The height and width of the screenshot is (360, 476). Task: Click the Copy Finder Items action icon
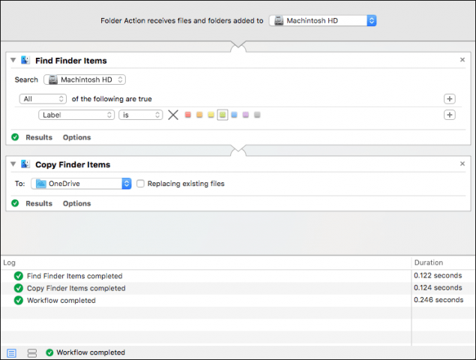25,164
